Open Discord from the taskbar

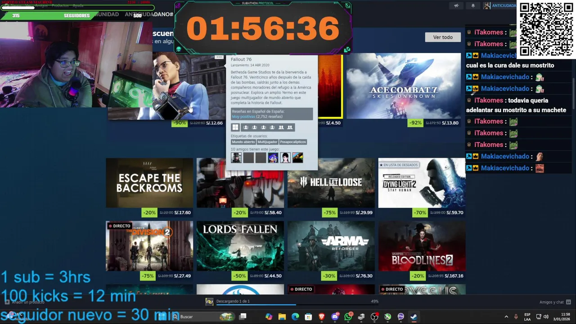335,317
